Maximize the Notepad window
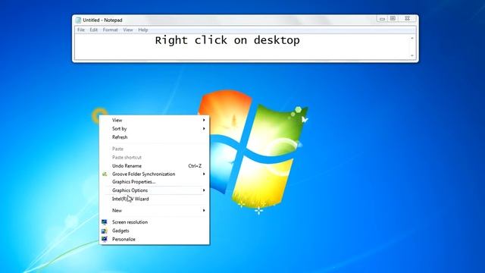485x273 pixels. click(393, 18)
